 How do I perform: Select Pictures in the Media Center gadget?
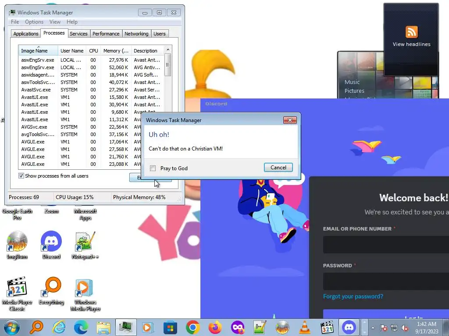point(354,91)
